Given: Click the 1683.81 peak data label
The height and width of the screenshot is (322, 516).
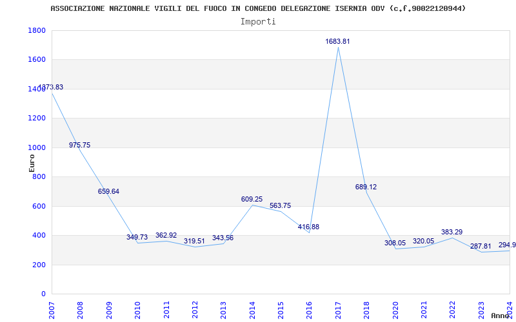Looking at the screenshot, I should click(x=337, y=41).
